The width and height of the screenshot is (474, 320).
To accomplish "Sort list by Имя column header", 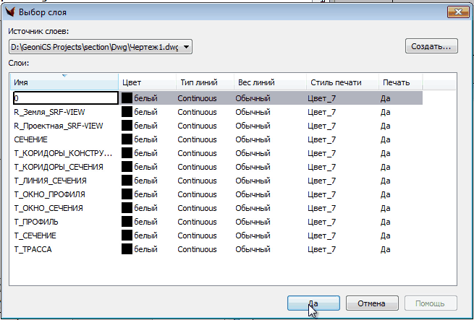I will pyautogui.click(x=64, y=82).
